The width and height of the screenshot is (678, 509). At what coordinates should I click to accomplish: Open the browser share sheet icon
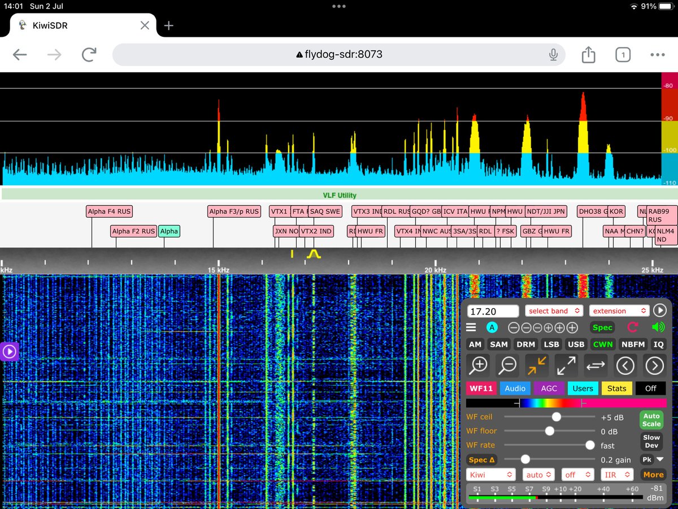(588, 54)
